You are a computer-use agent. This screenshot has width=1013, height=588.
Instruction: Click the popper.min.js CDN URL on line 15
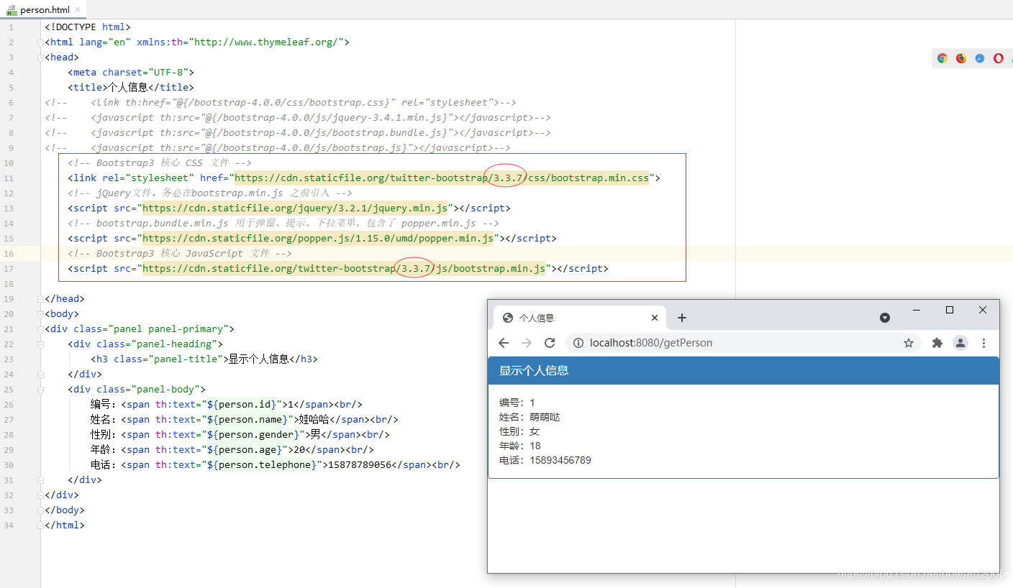tap(318, 238)
